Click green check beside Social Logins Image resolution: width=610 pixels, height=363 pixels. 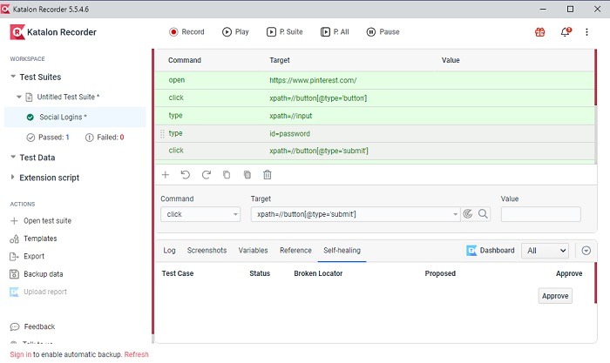pos(30,117)
